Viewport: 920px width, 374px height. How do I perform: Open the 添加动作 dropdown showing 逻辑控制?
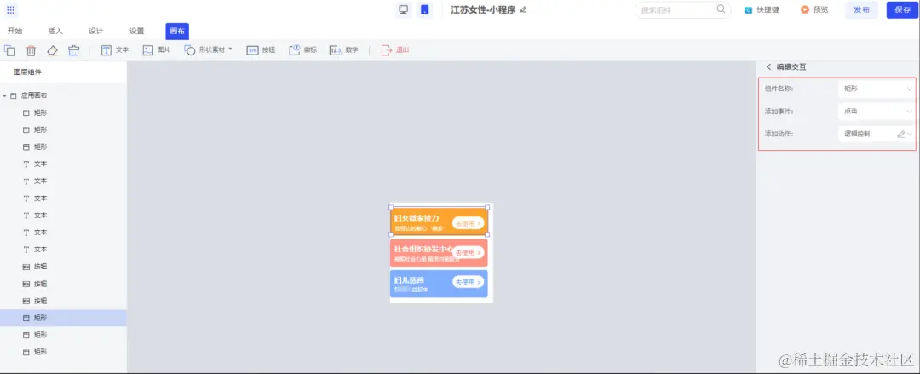coord(877,134)
